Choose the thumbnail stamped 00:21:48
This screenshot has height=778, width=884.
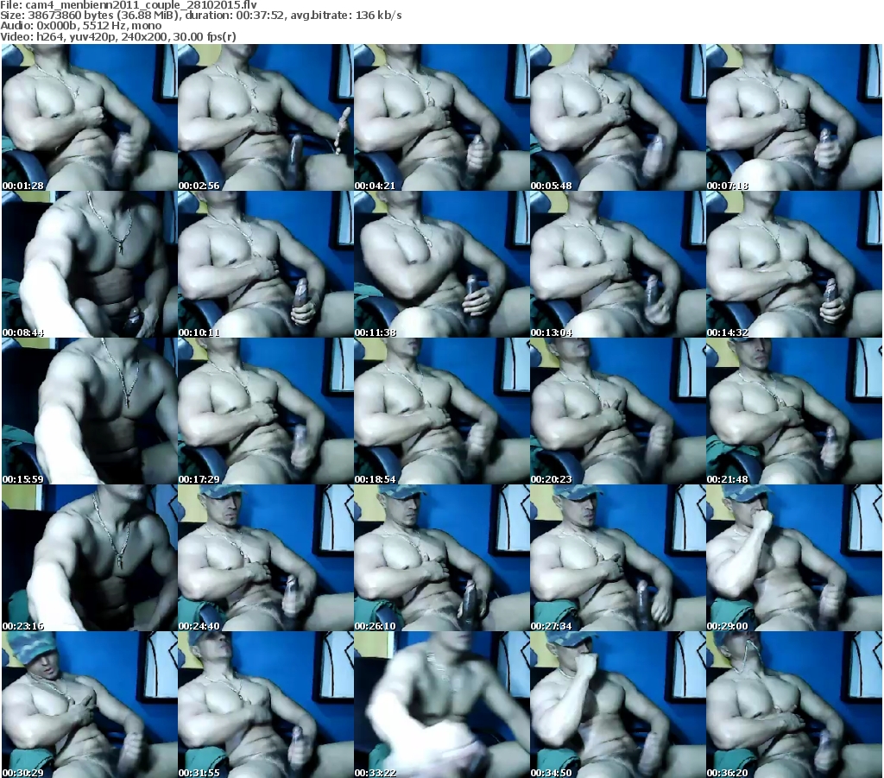click(x=794, y=411)
